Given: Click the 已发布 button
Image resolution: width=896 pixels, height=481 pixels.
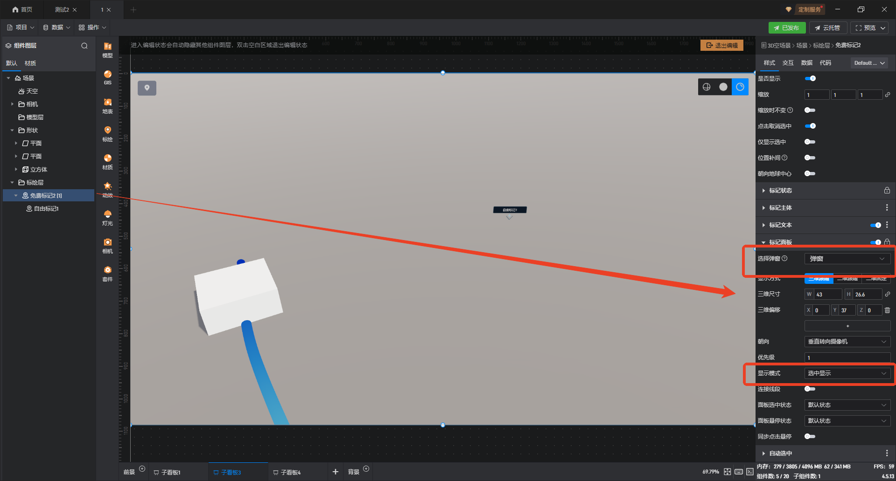Looking at the screenshot, I should point(786,28).
